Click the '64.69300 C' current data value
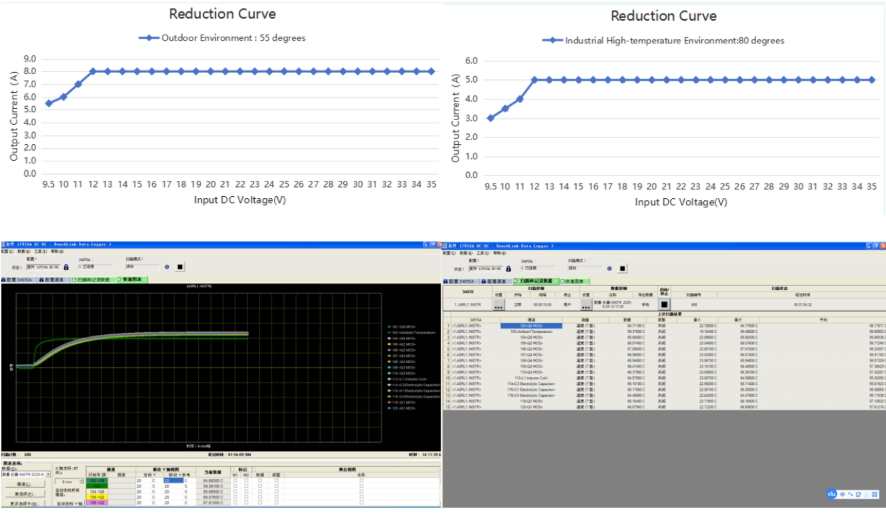 [x=212, y=480]
